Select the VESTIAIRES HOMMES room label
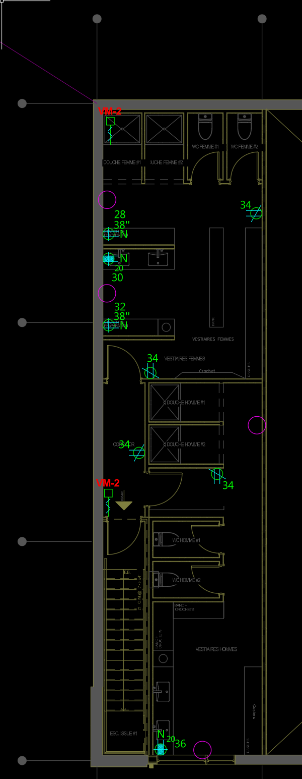 click(x=216, y=649)
